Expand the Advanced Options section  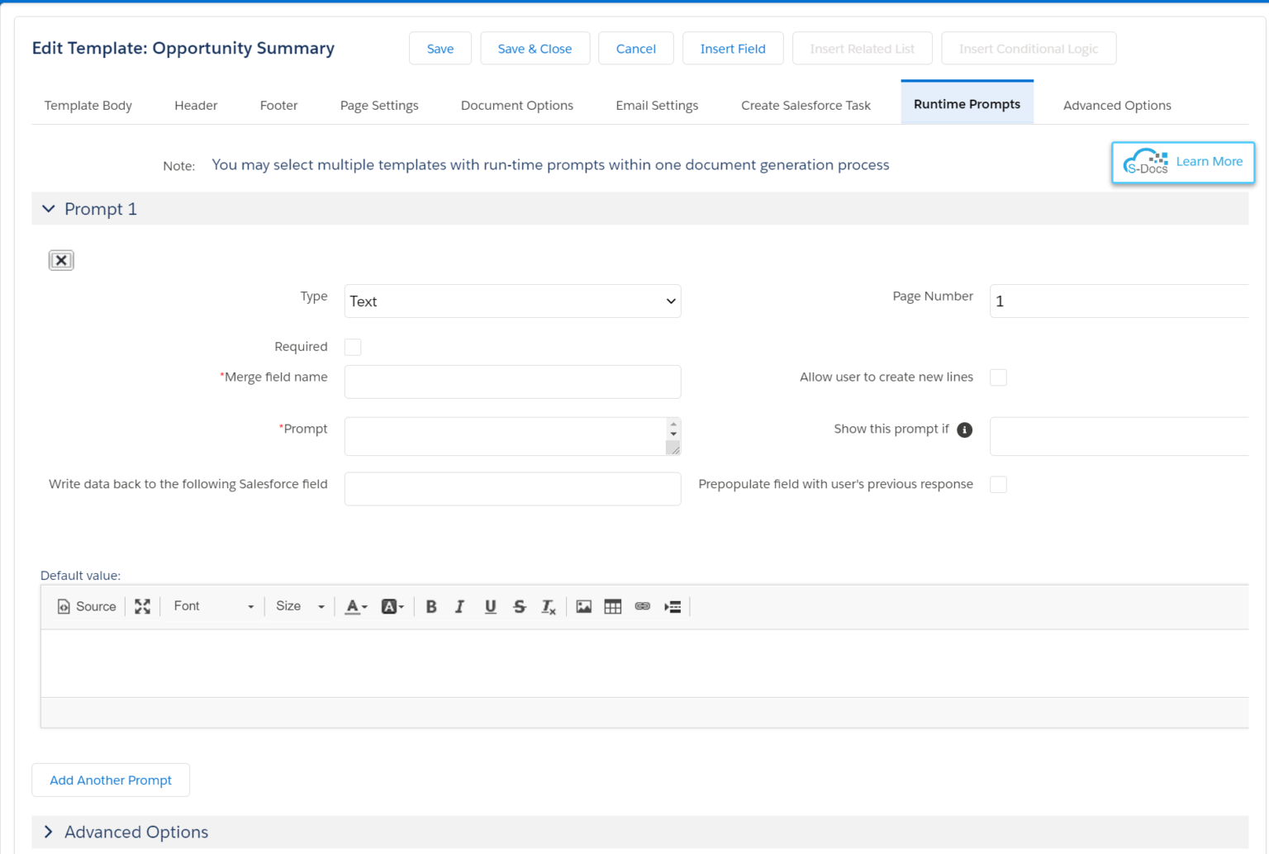136,832
